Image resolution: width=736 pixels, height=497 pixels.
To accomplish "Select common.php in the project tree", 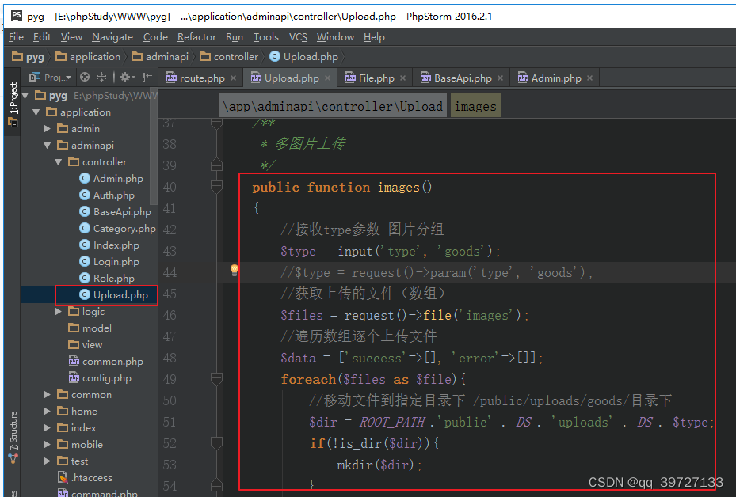I will tap(106, 362).
